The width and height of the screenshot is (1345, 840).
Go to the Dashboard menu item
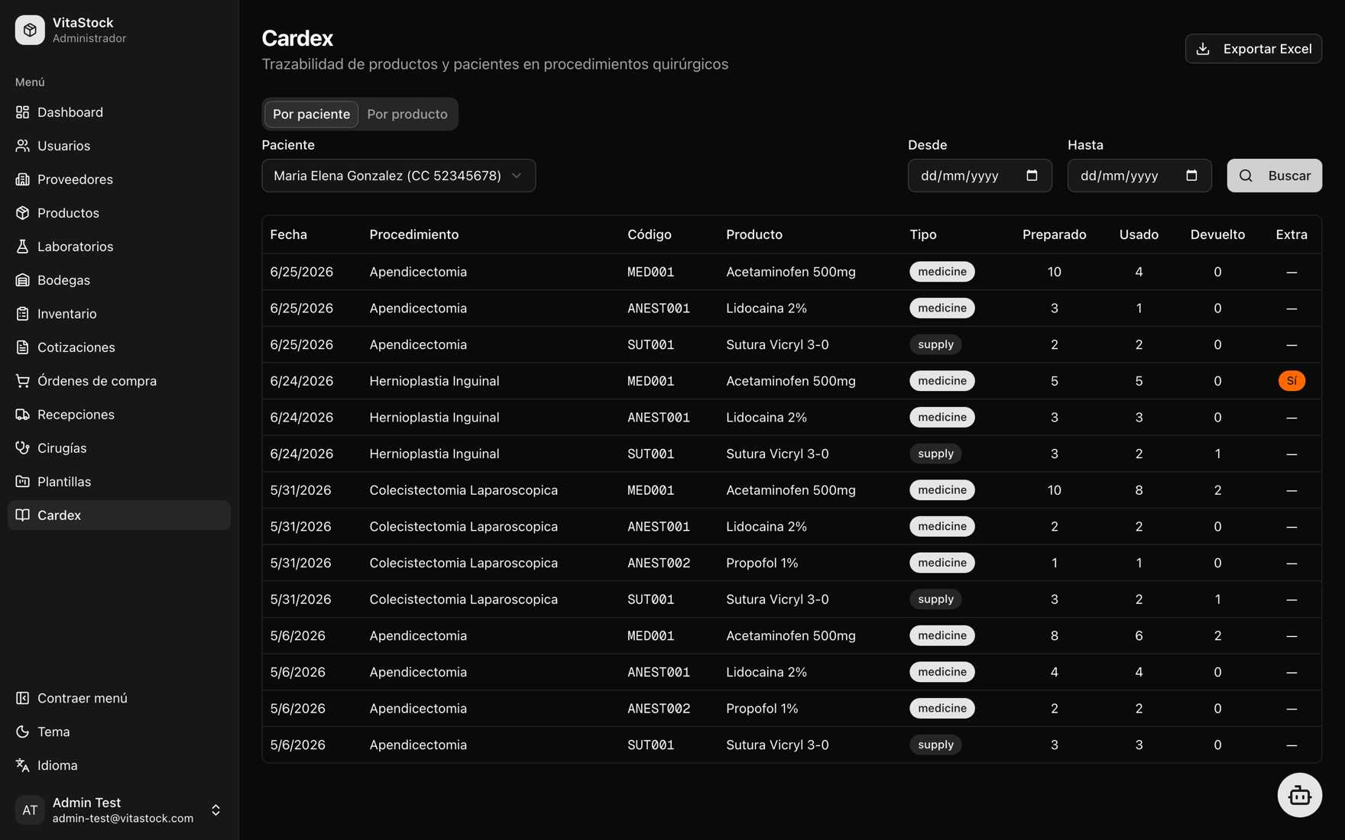point(119,112)
